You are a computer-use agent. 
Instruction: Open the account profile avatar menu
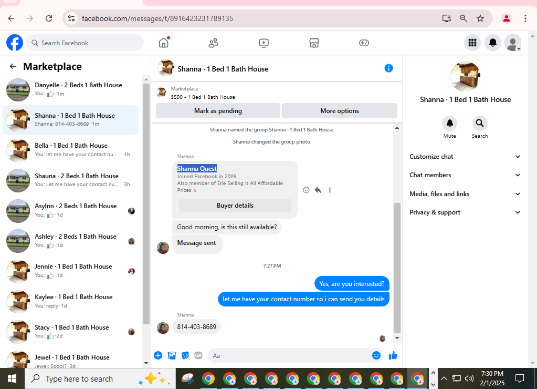[x=513, y=43]
